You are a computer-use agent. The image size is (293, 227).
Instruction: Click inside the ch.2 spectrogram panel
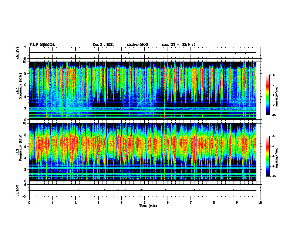[x=143, y=152]
